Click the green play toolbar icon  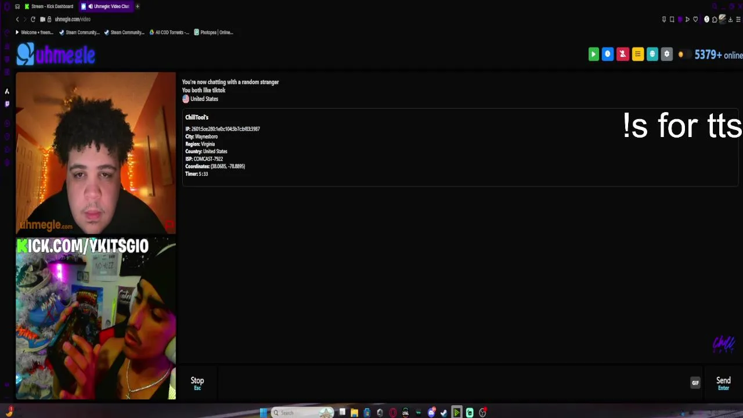pos(593,54)
